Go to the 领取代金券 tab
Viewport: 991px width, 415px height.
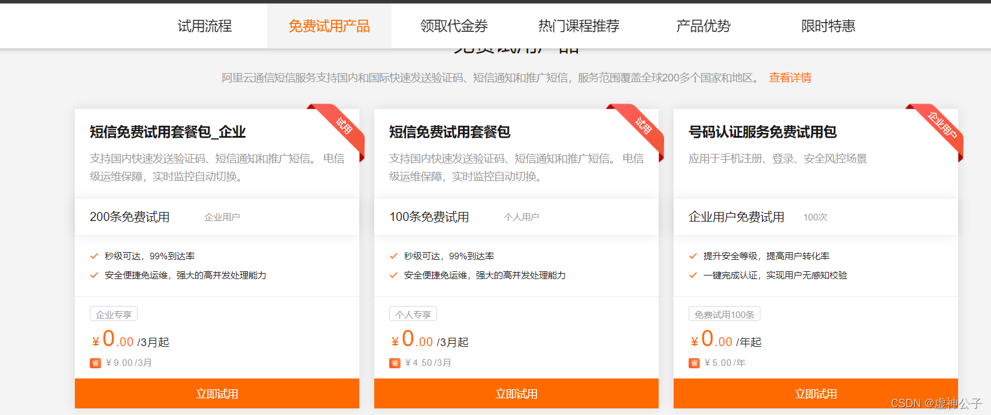pyautogui.click(x=454, y=26)
